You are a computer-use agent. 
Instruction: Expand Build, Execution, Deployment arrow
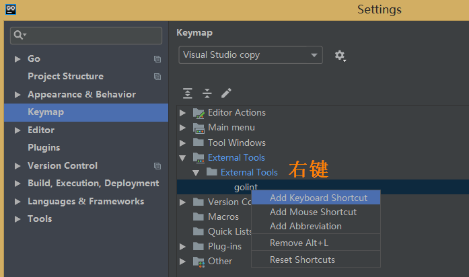(17, 184)
